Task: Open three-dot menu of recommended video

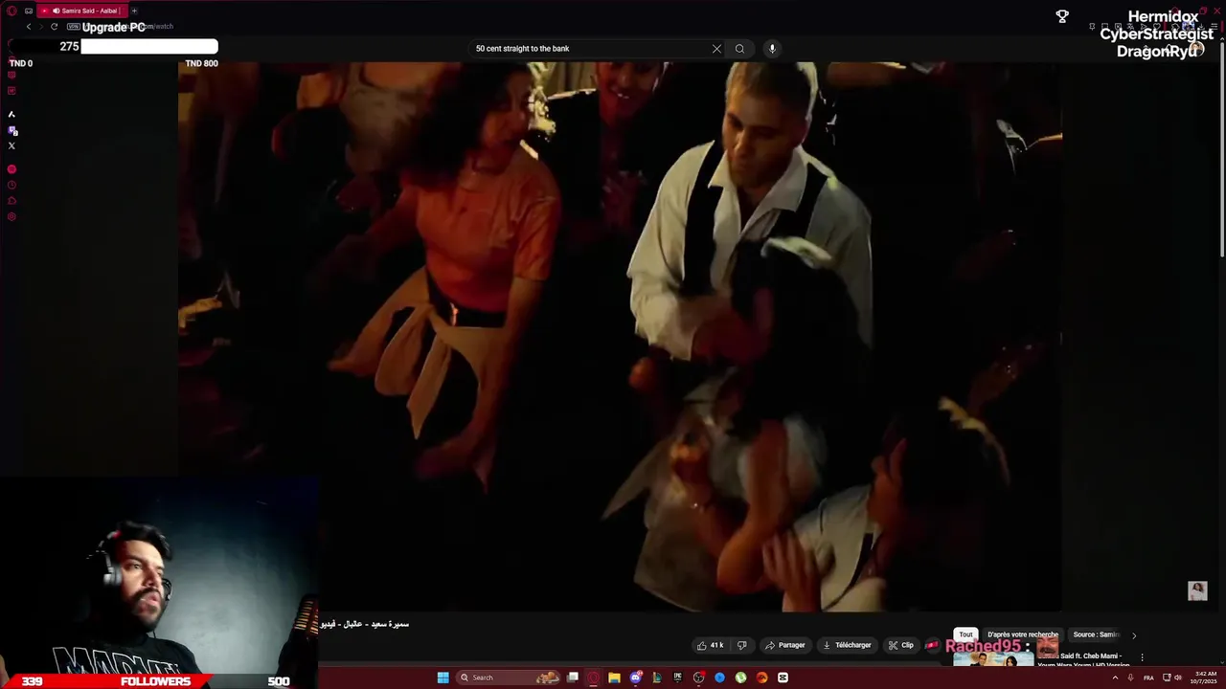Action: [x=1142, y=657]
